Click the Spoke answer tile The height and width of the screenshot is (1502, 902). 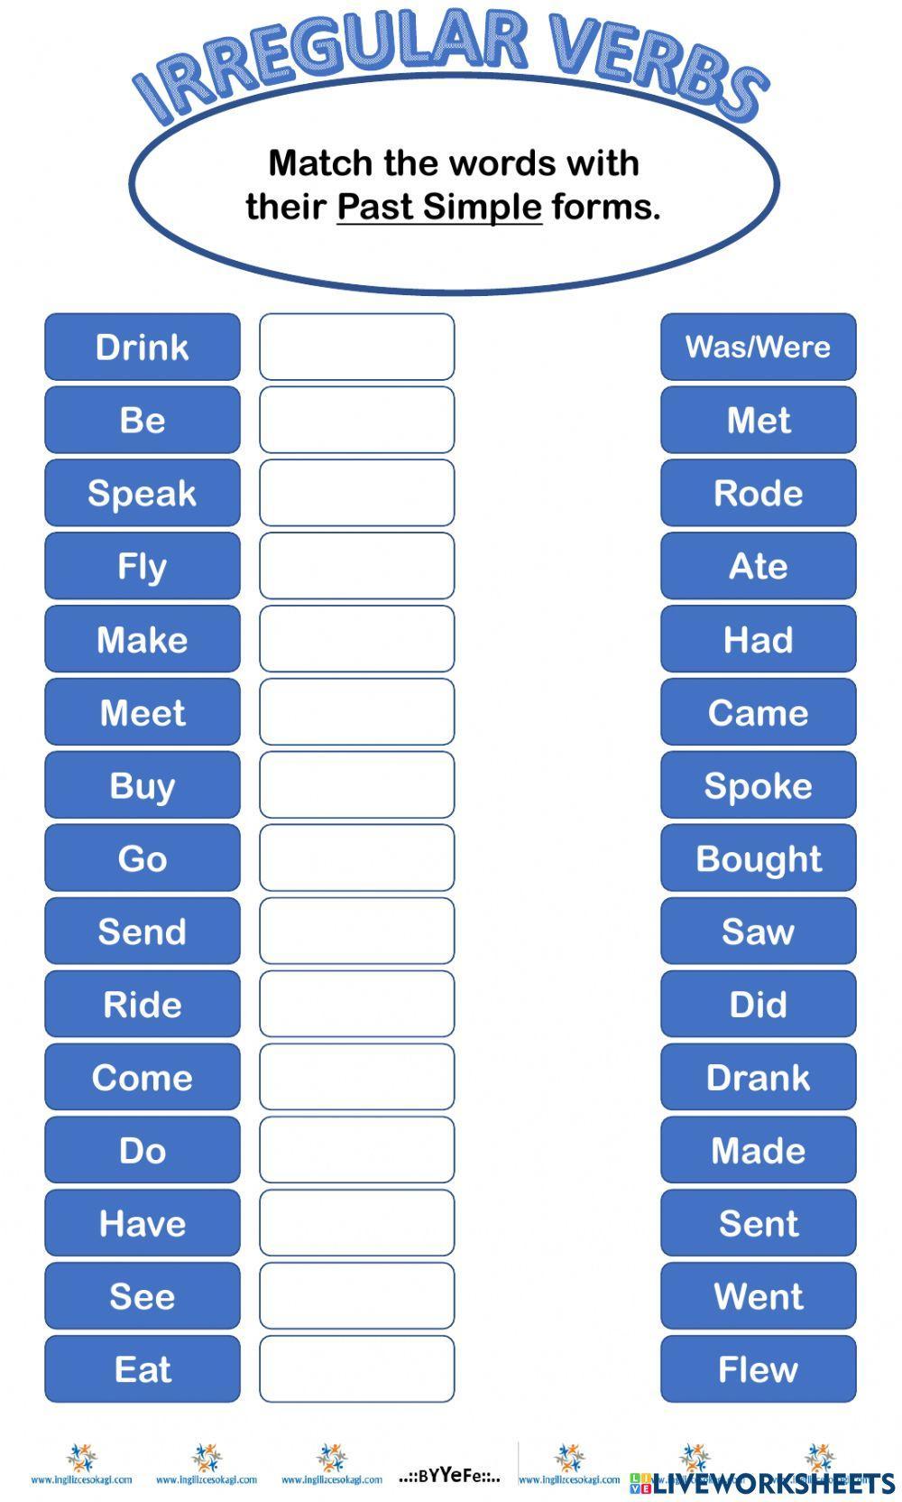(x=758, y=785)
